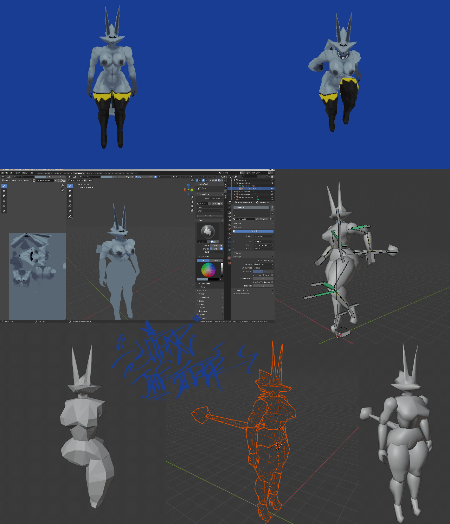The width and height of the screenshot is (450, 524).
Task: Switch to the Layout workspace tab
Action: click(x=40, y=173)
